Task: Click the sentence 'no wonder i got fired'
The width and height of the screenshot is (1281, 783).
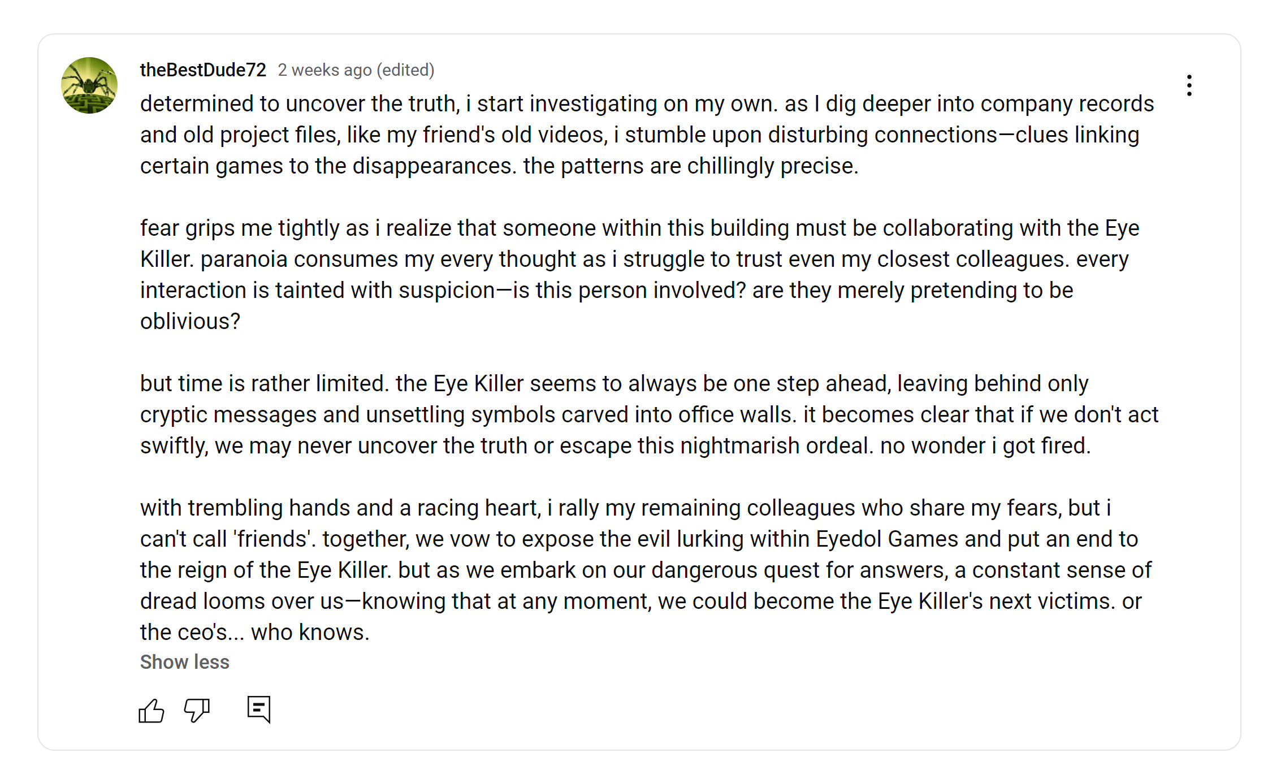Action: [x=985, y=446]
